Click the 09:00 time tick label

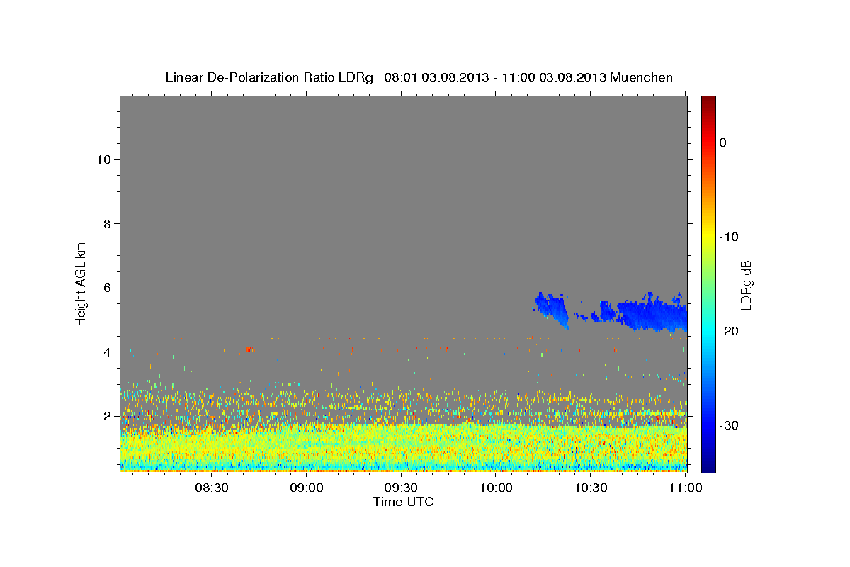[306, 488]
